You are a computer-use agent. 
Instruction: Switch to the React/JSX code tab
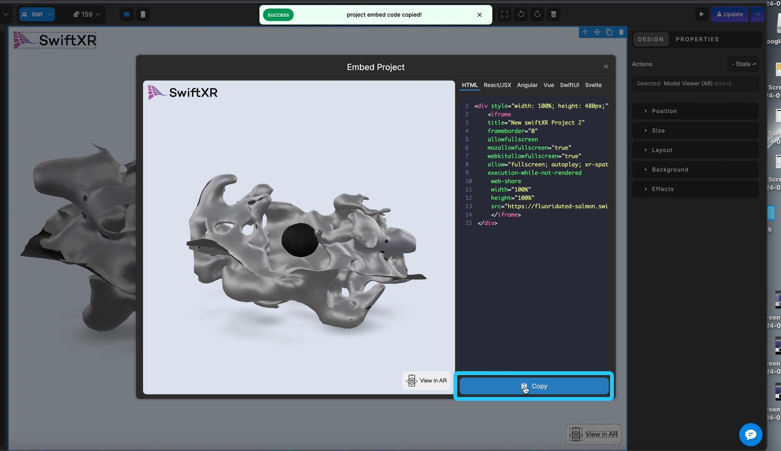[x=497, y=85]
